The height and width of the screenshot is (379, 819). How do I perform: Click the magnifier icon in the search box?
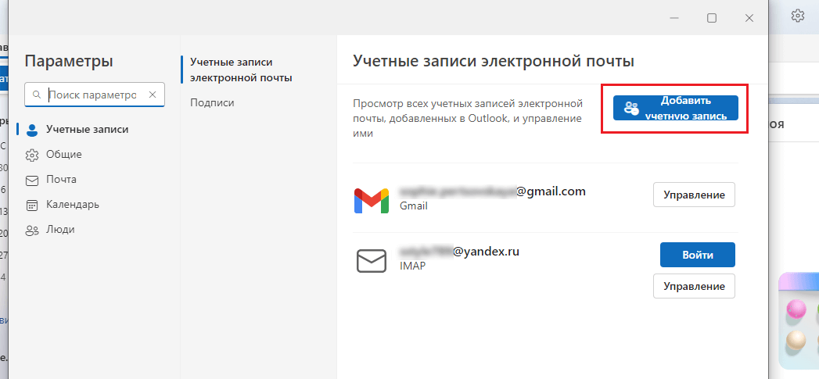pyautogui.click(x=37, y=95)
